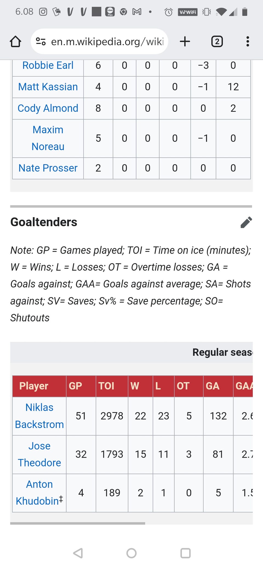This screenshot has height=571, width=263.
Task: Tap the Wikipedia URL address field
Action: pos(107,42)
